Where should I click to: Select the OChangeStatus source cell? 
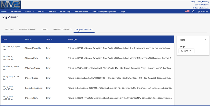[32, 68]
